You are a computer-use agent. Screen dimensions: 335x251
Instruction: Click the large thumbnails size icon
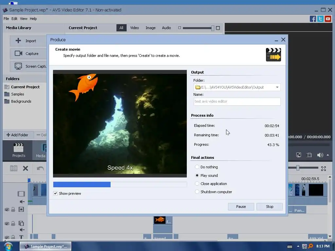pyautogui.click(x=218, y=28)
